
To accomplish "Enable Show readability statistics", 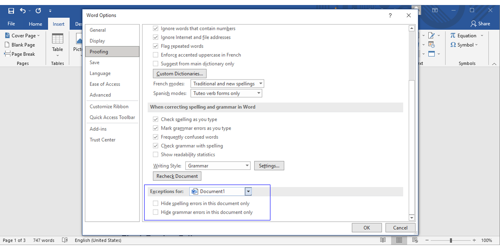I will (x=156, y=155).
